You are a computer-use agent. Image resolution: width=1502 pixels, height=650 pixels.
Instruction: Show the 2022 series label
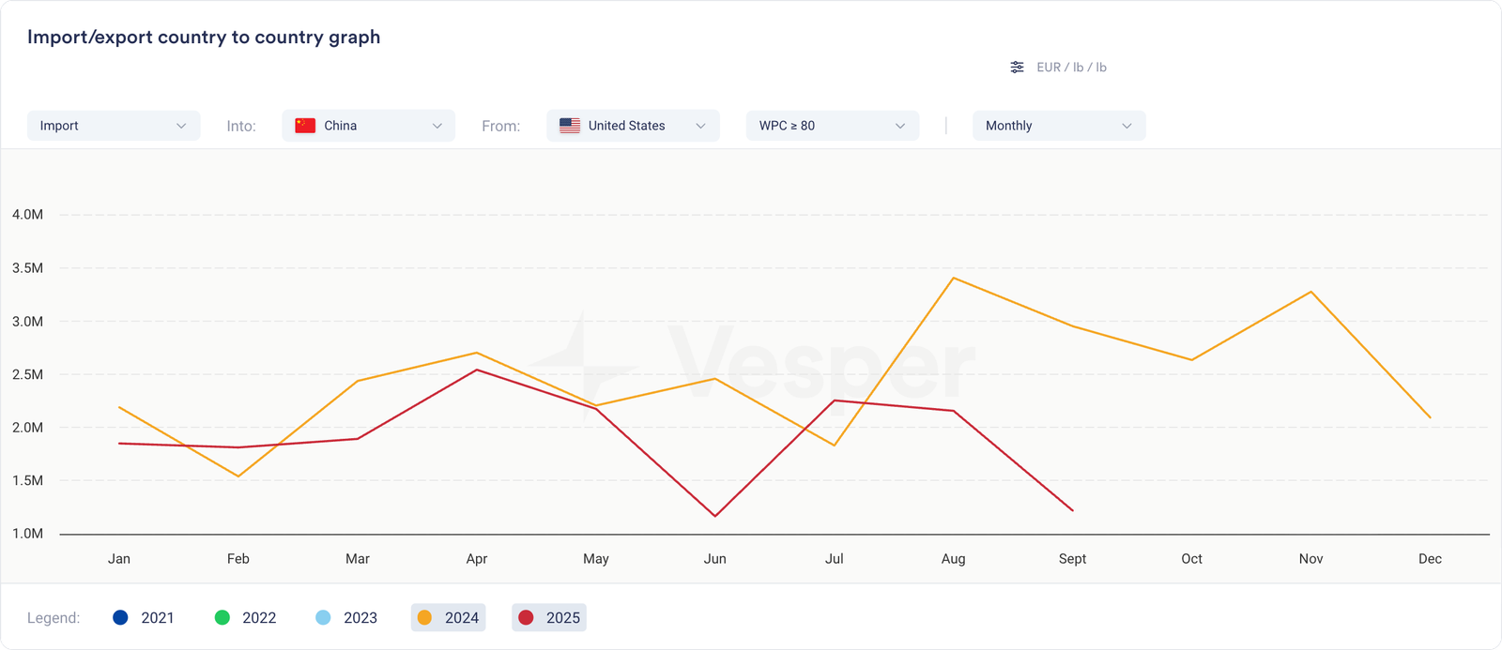click(x=259, y=617)
